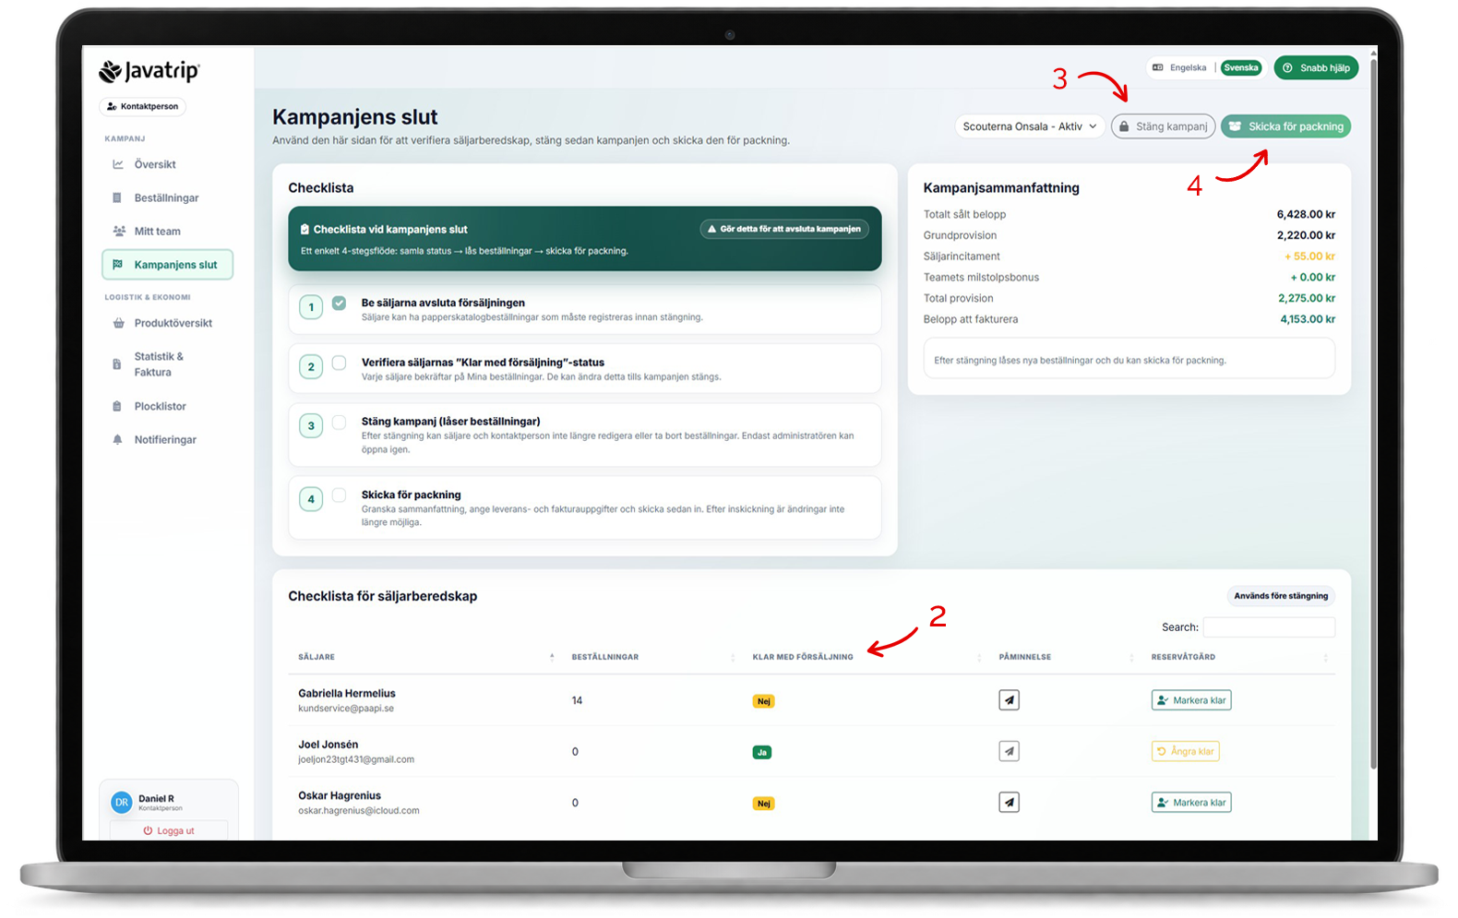This screenshot has height=918, width=1458.
Task: Uncheck step 1 'Be säljarna avsluta försäljningen'
Action: click(x=340, y=303)
